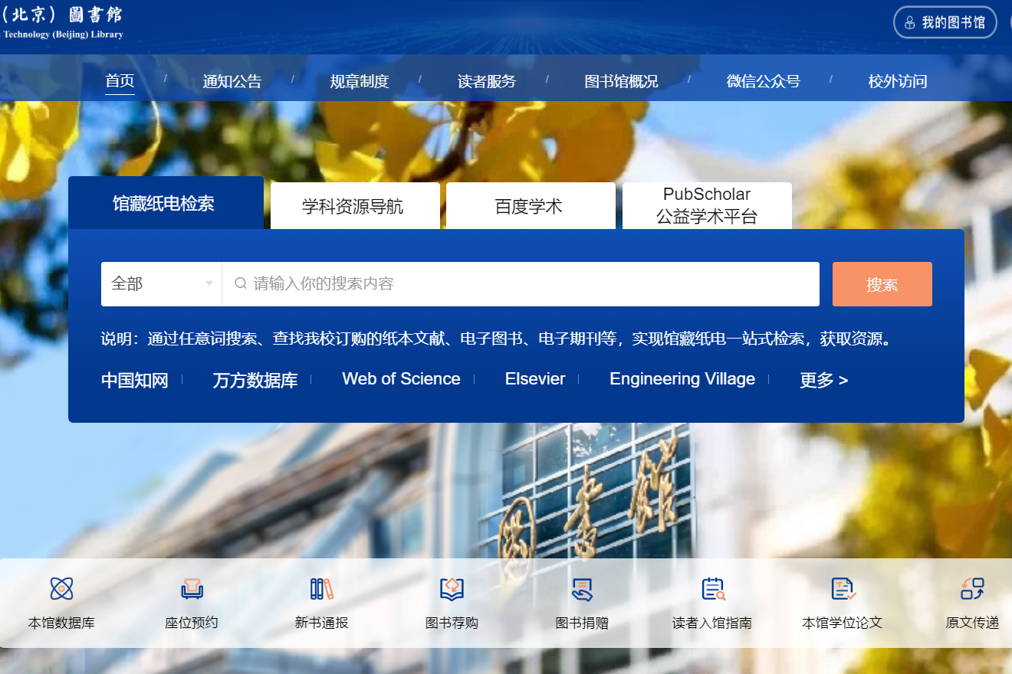Viewport: 1012px width, 674px height.
Task: Click the 新书通报 books icon
Action: 322,588
